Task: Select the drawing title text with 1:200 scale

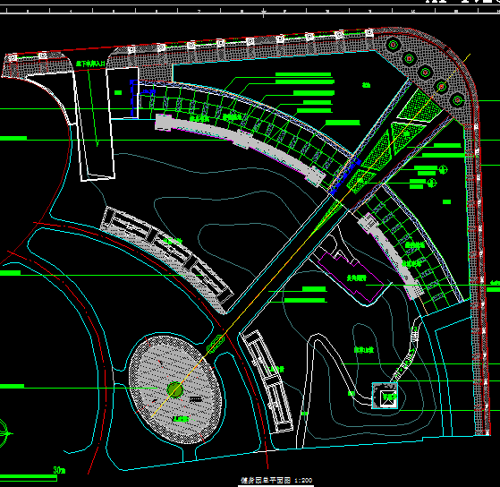Action: [x=276, y=481]
